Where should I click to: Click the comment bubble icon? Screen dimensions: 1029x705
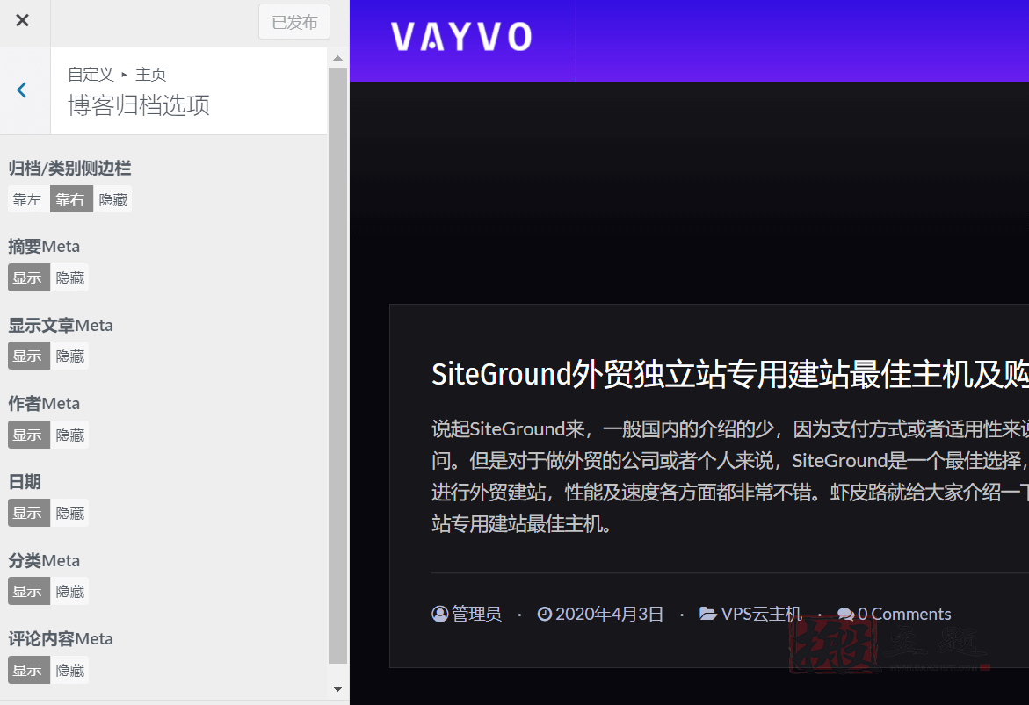click(846, 614)
